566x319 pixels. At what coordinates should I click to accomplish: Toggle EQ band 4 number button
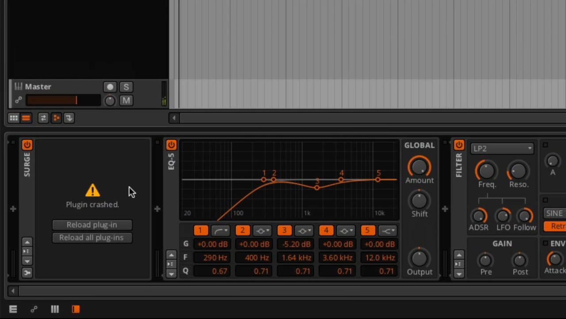pos(326,231)
